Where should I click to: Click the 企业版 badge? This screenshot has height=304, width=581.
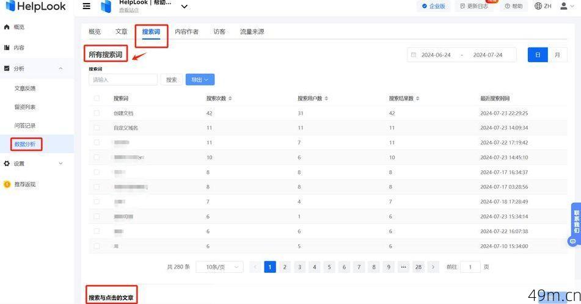tap(434, 6)
